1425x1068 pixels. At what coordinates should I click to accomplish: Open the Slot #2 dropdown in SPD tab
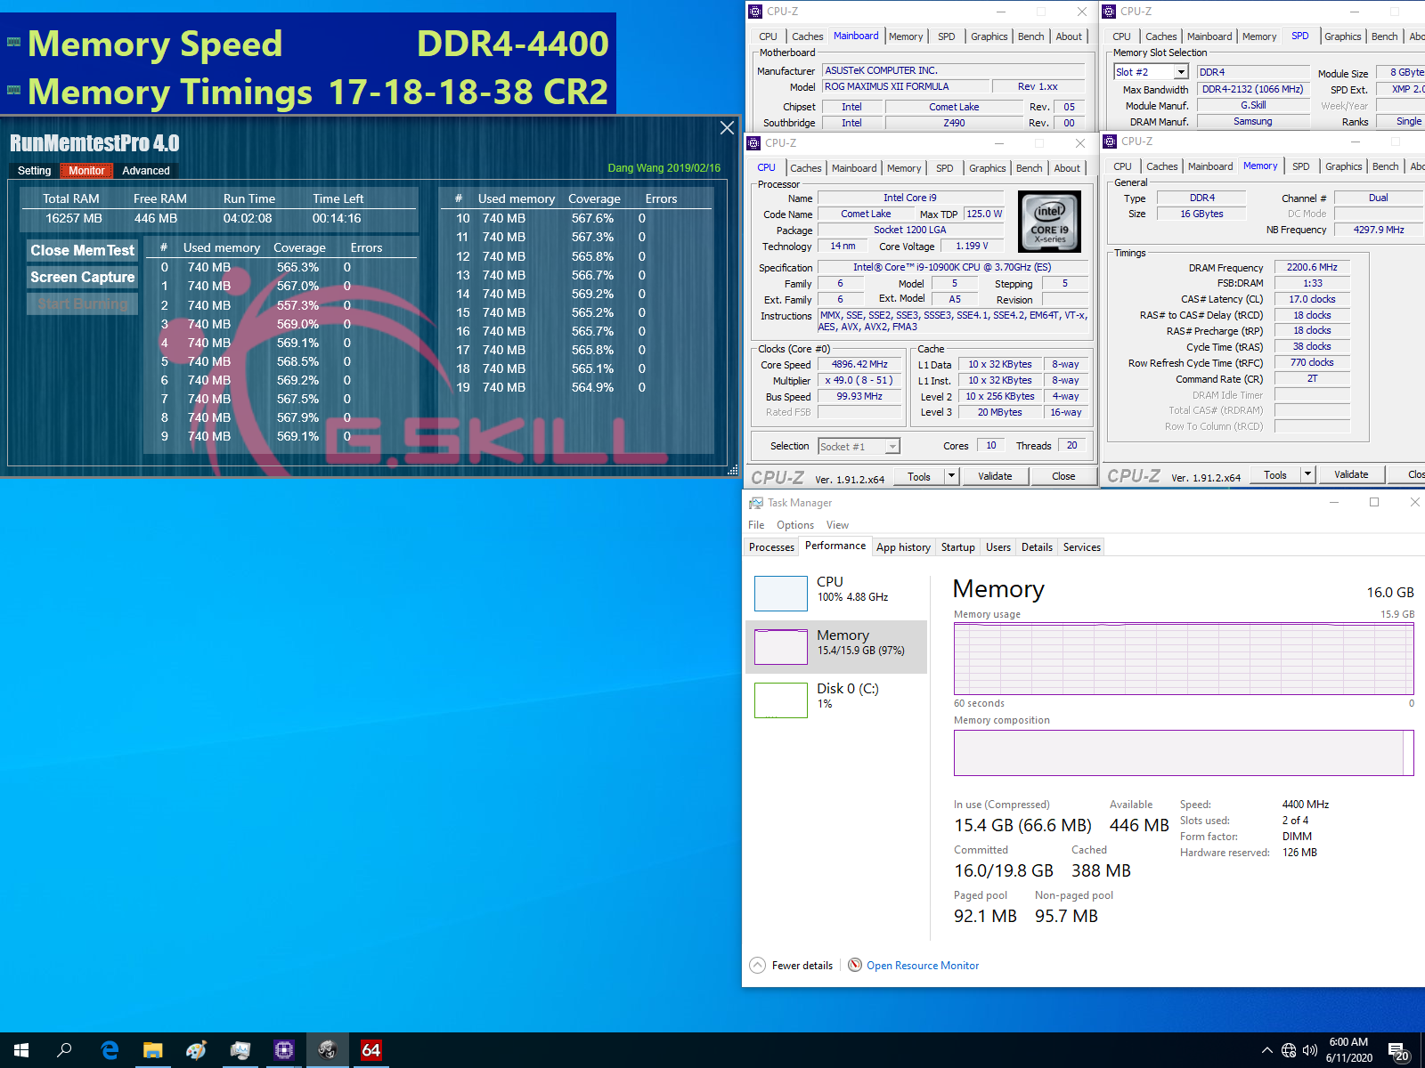[x=1180, y=71]
